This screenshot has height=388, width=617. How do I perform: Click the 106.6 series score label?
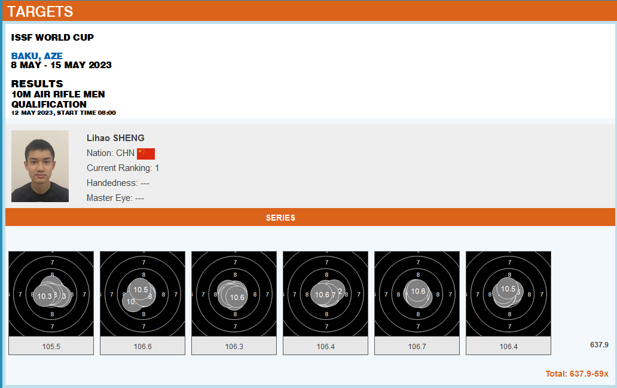point(143,346)
